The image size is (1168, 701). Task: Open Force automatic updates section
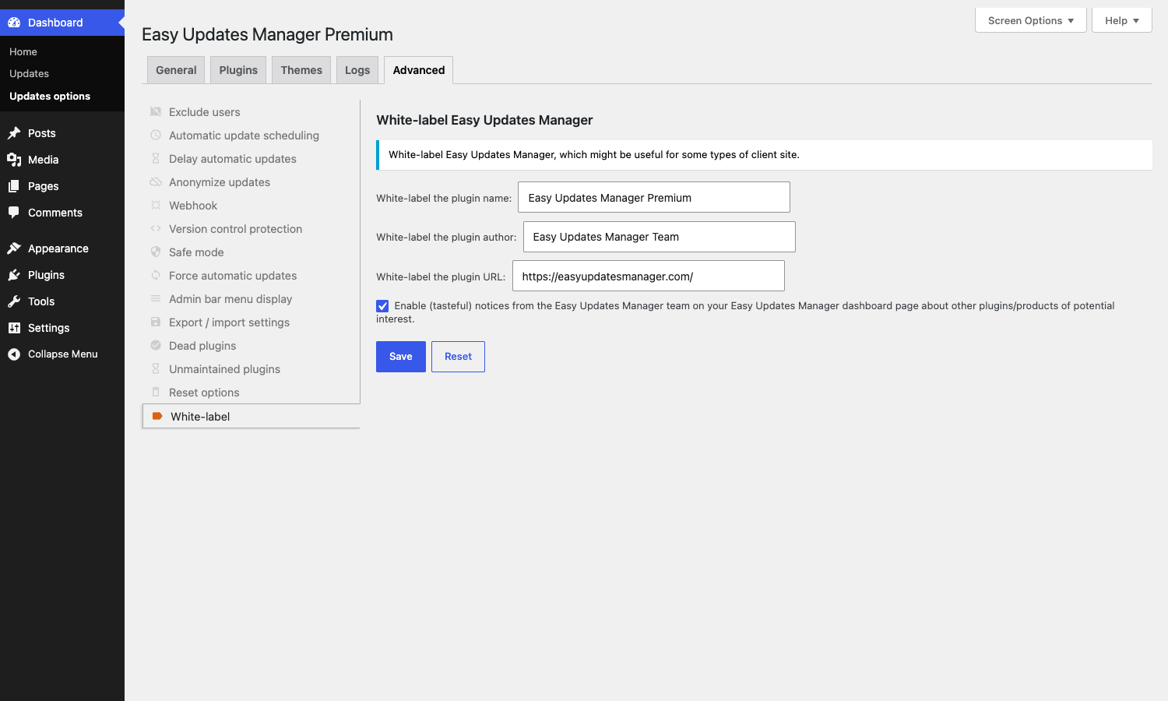pyautogui.click(x=233, y=276)
